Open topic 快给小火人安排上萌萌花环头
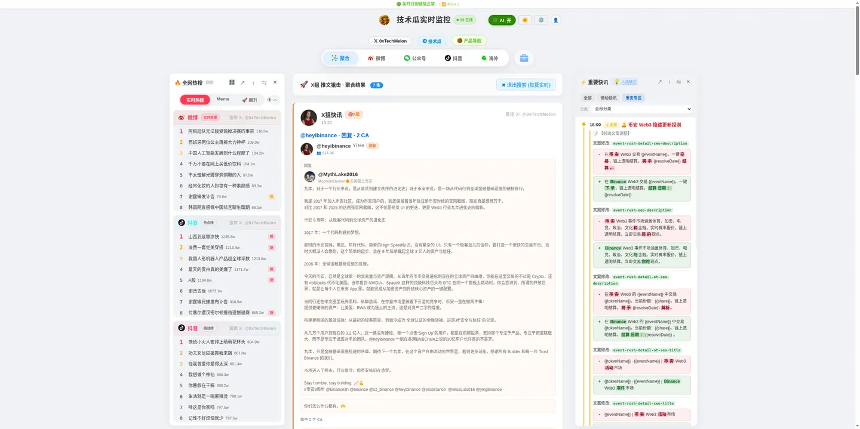This screenshot has width=860, height=429. click(217, 342)
